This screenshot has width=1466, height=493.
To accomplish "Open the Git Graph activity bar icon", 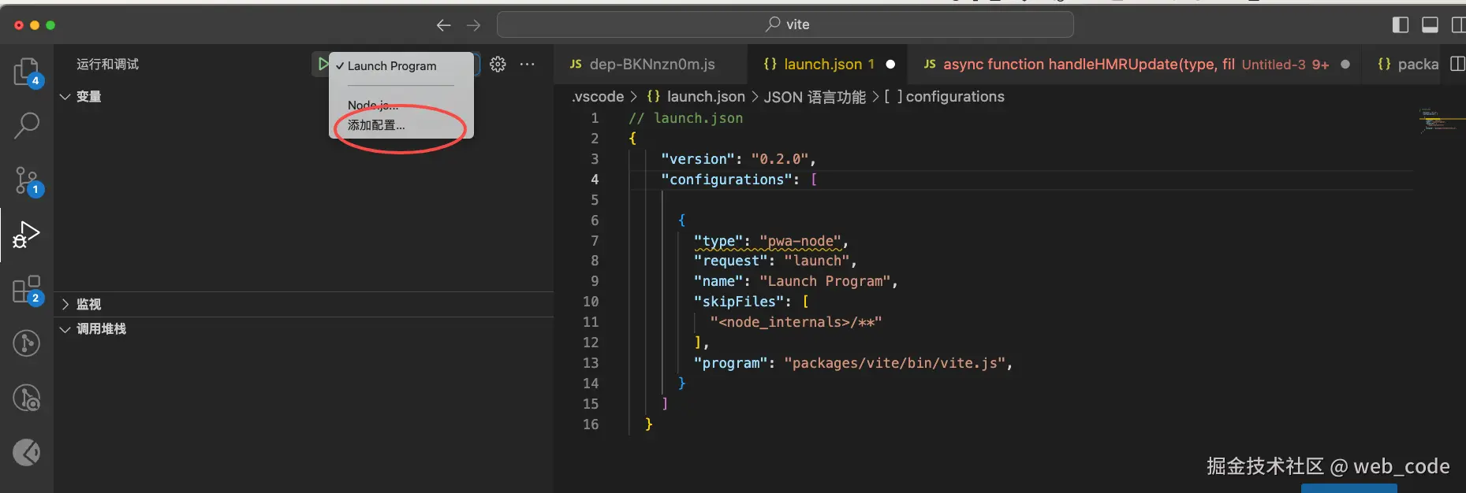I will (x=27, y=343).
